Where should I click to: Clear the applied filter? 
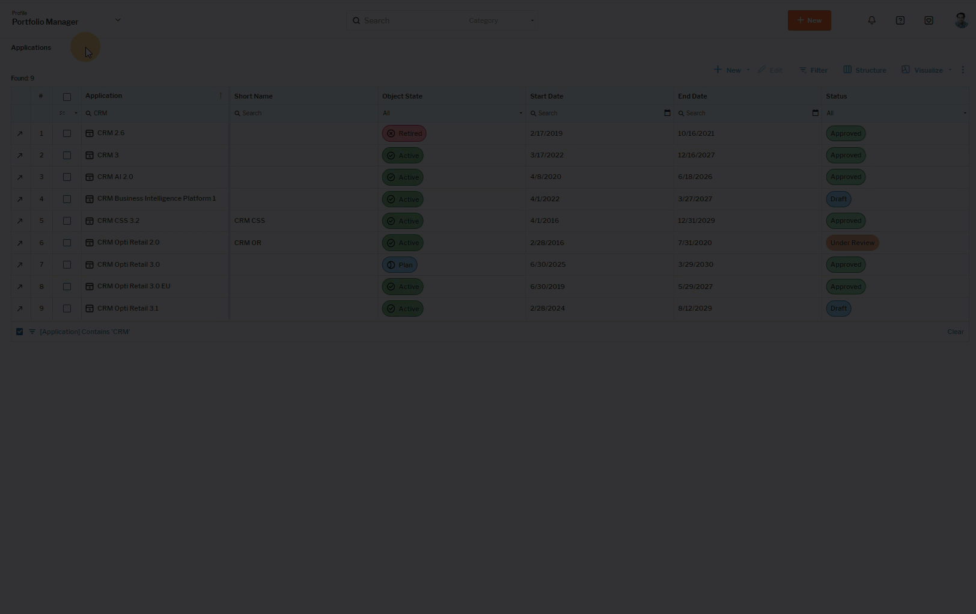[x=955, y=332]
